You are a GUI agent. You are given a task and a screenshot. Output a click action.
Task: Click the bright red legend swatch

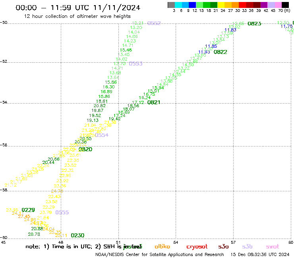click(242, 5)
